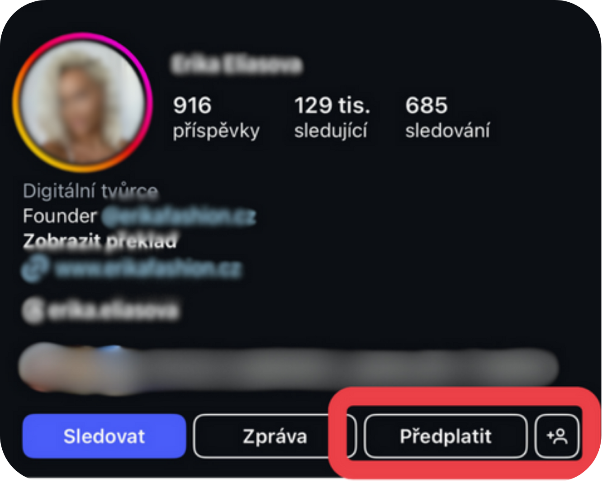Click the Zobrazit překlad link

pyautogui.click(x=100, y=241)
